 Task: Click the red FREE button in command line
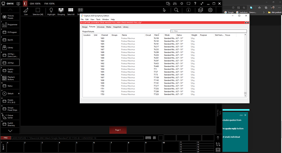[x=6, y=138]
